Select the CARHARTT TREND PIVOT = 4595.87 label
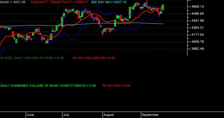The height and width of the screenshot is (118, 224). point(59,2)
